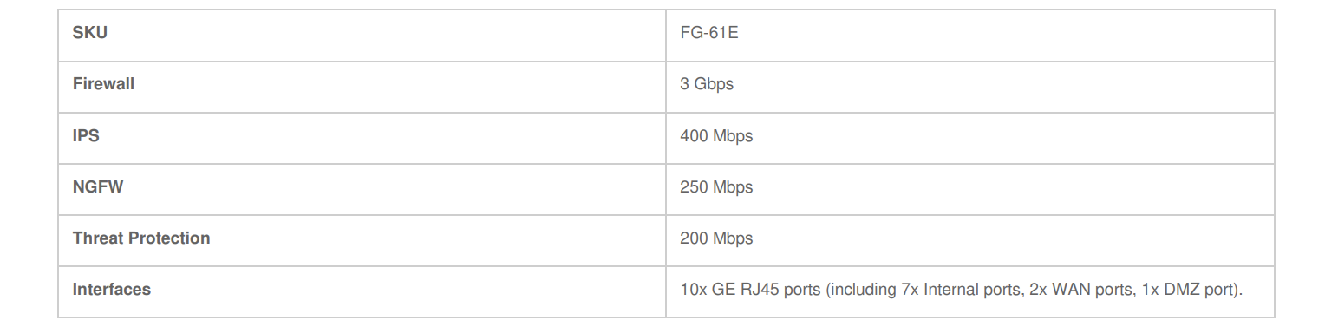Screen dimensions: 1325x333
Task: Select the 400 Mbps IPS value
Action: point(716,136)
